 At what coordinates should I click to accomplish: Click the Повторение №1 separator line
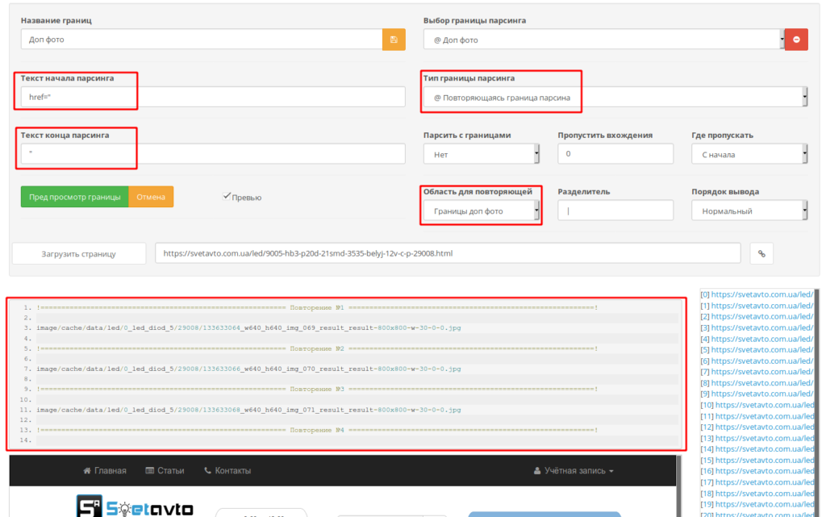[317, 307]
